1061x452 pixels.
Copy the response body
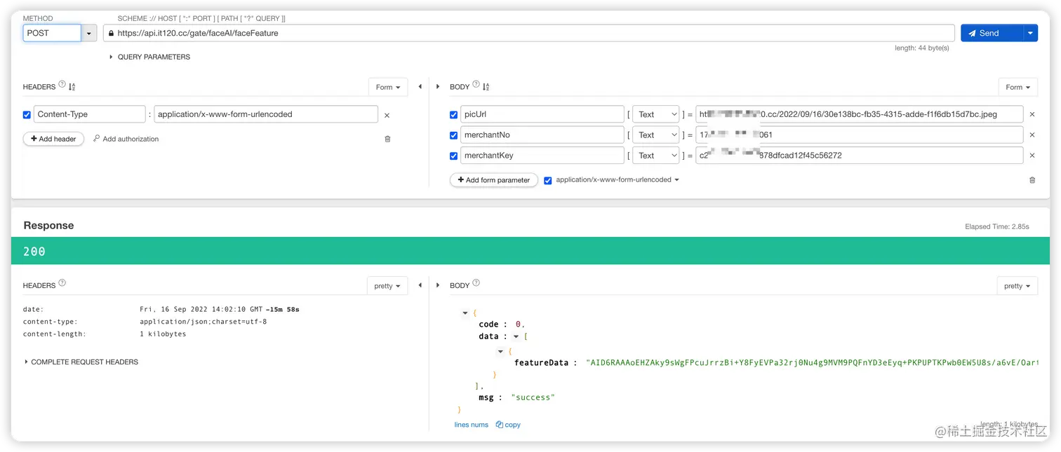coord(508,425)
